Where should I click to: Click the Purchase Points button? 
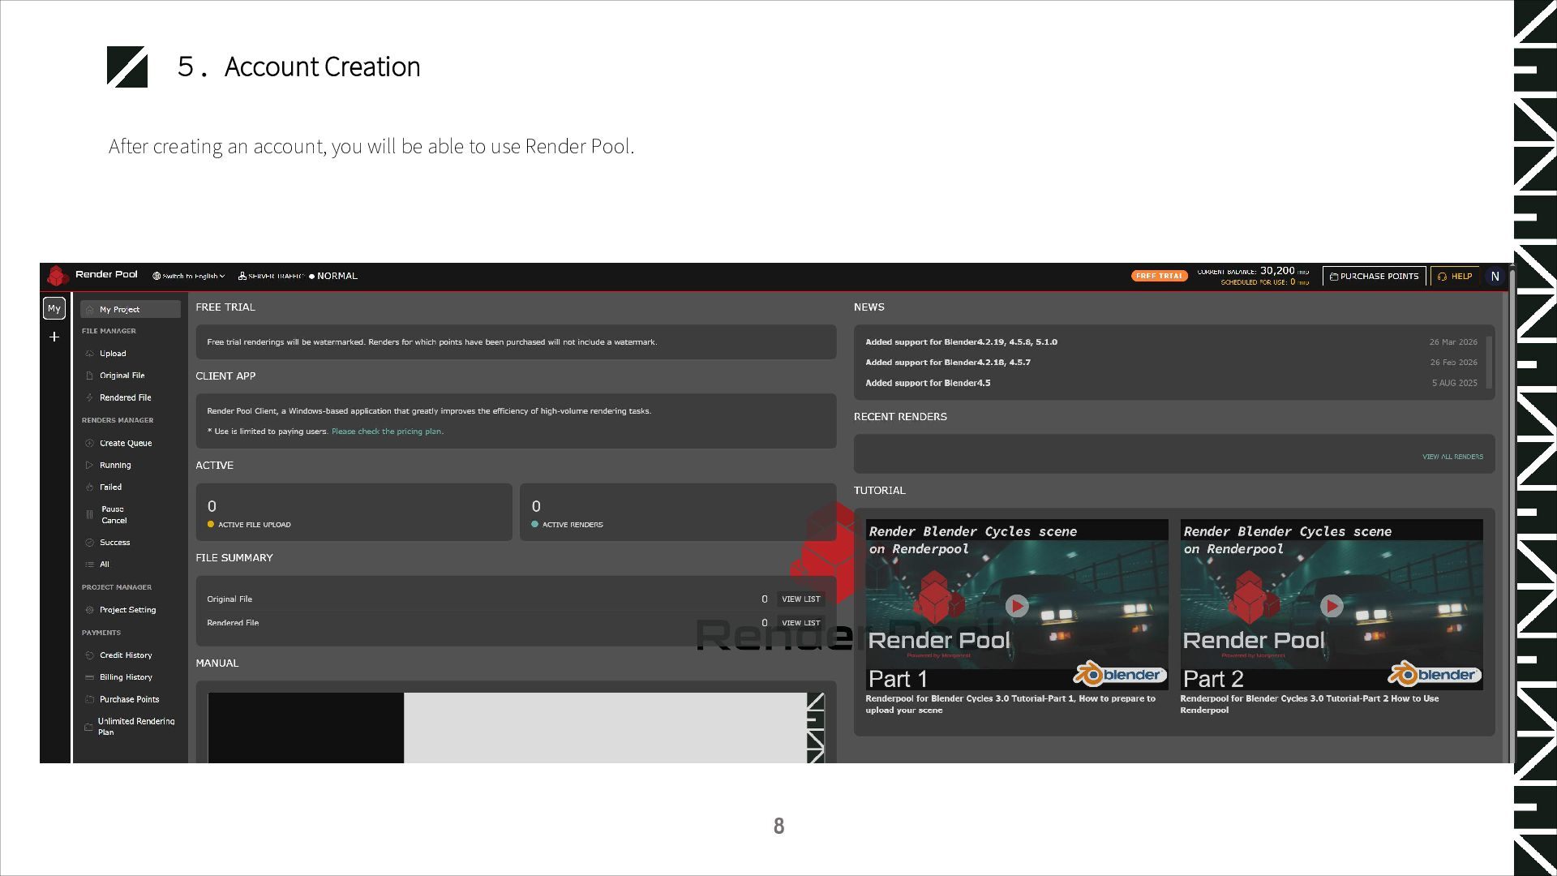[1374, 277]
